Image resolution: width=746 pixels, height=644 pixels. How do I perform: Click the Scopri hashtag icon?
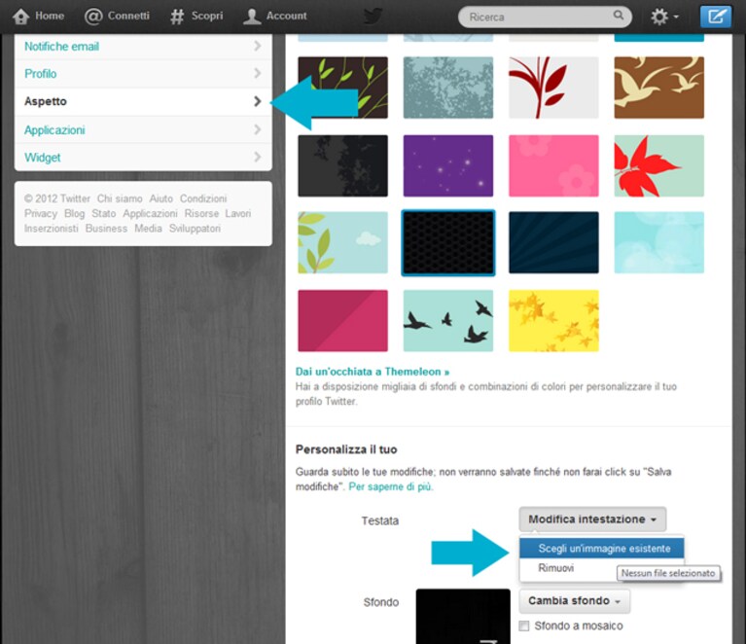pos(177,17)
